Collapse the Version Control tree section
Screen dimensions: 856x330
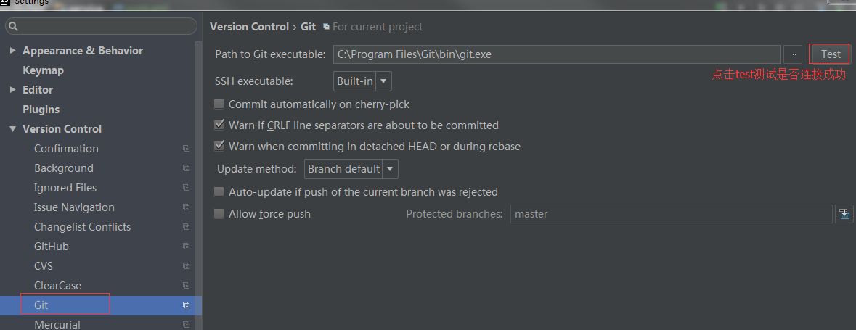pyautogui.click(x=12, y=129)
